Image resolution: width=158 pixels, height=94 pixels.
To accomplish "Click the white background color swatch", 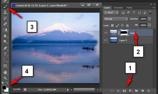I will tap(7, 90).
